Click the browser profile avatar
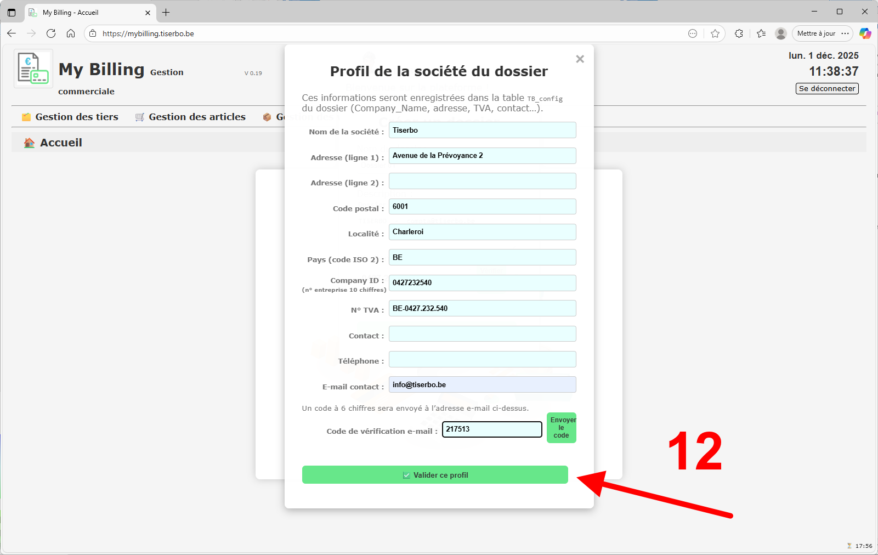 [780, 33]
